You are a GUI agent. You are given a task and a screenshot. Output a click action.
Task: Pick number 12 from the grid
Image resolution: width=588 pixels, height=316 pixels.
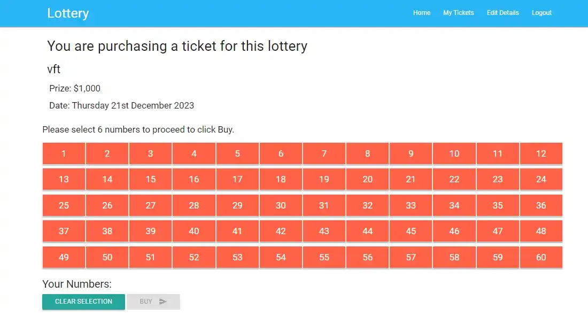point(541,153)
